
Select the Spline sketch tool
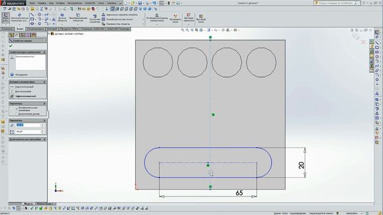coord(47,14)
